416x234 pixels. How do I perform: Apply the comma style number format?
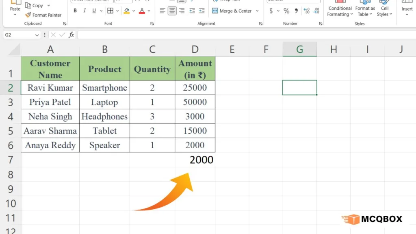click(x=296, y=11)
